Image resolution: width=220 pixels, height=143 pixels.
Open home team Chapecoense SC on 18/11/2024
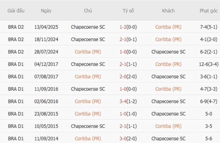pos(88,39)
